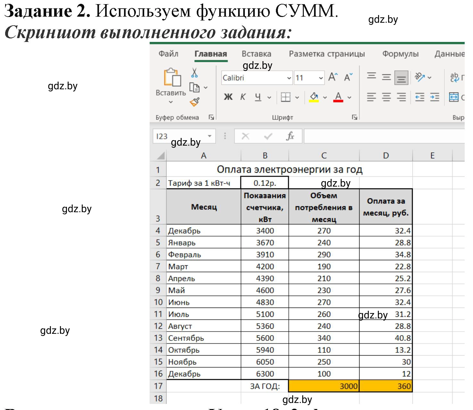Expand the Copy options arrow
The image size is (473, 410).
[x=206, y=87]
